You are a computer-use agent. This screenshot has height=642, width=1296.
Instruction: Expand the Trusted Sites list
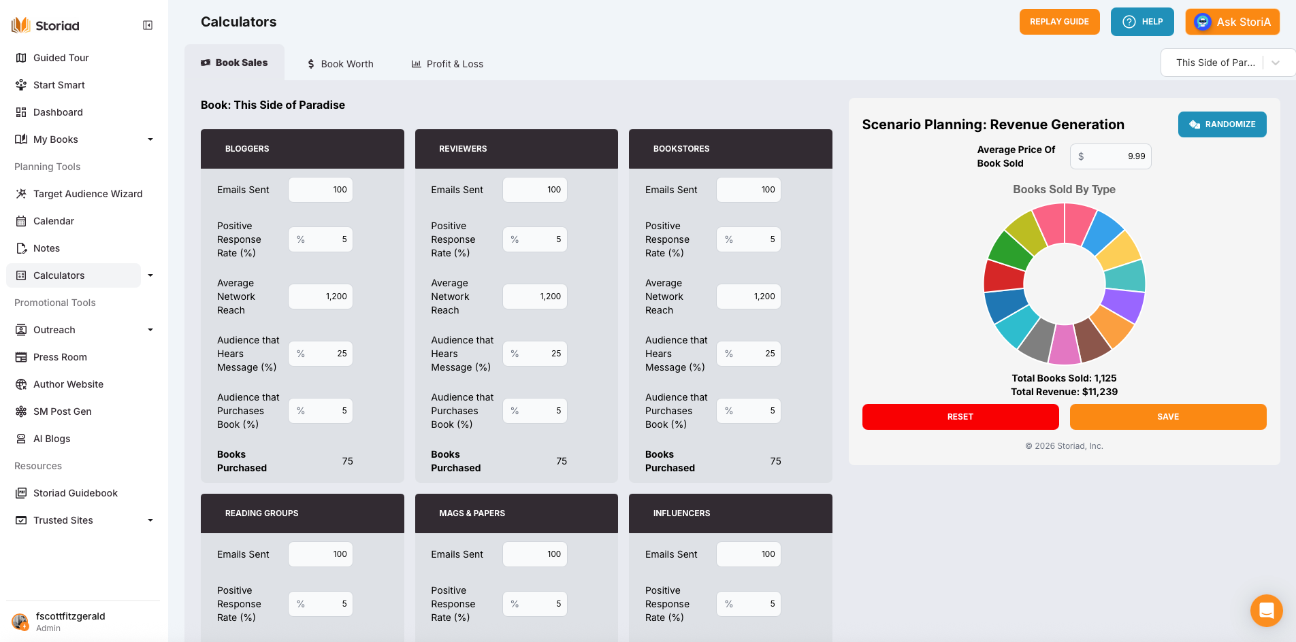pyautogui.click(x=150, y=520)
